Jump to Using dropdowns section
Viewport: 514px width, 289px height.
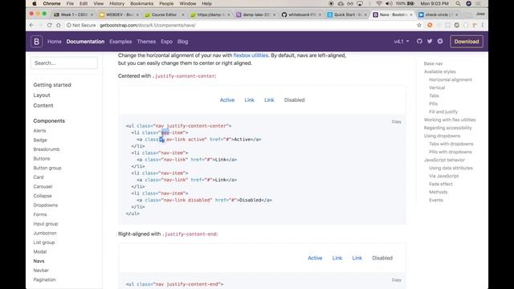click(x=442, y=136)
